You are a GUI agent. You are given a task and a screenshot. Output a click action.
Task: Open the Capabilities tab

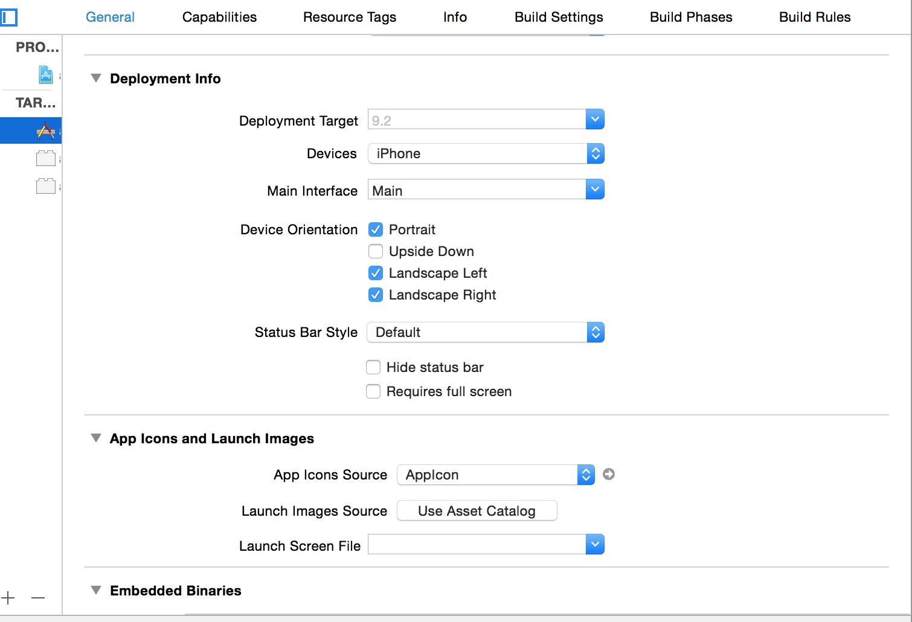tap(219, 17)
